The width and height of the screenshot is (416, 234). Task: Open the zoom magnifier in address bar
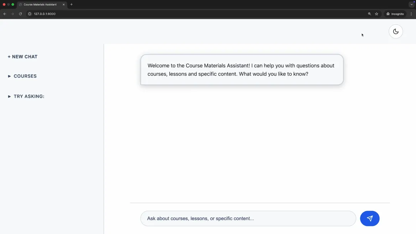369,14
